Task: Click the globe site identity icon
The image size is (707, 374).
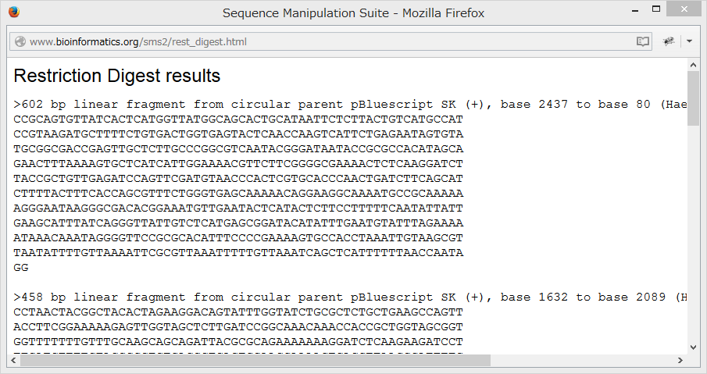Action: click(x=20, y=41)
